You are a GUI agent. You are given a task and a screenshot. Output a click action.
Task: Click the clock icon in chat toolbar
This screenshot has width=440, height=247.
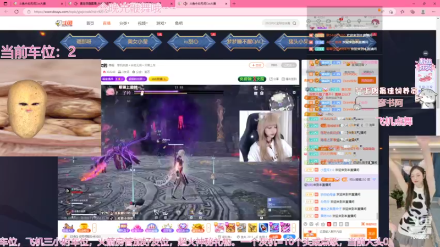[x=305, y=224]
